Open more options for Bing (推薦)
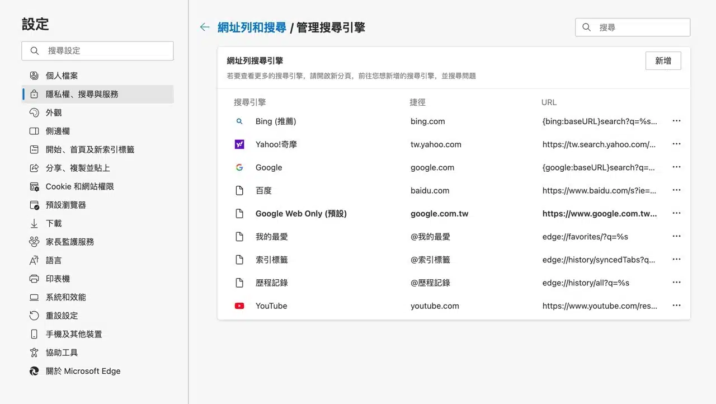Image resolution: width=716 pixels, height=404 pixels. (x=676, y=121)
